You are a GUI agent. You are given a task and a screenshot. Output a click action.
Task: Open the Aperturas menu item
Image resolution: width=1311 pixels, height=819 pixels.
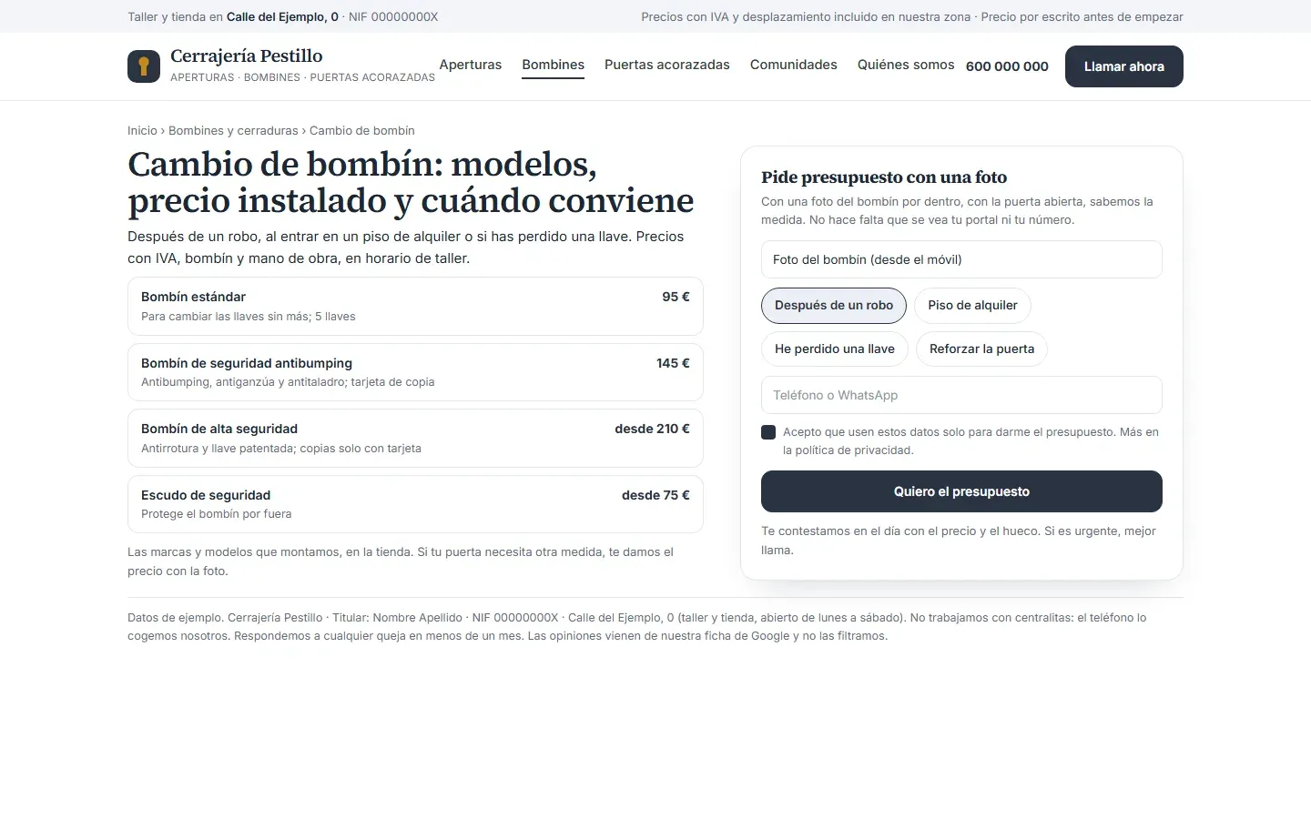click(x=471, y=65)
